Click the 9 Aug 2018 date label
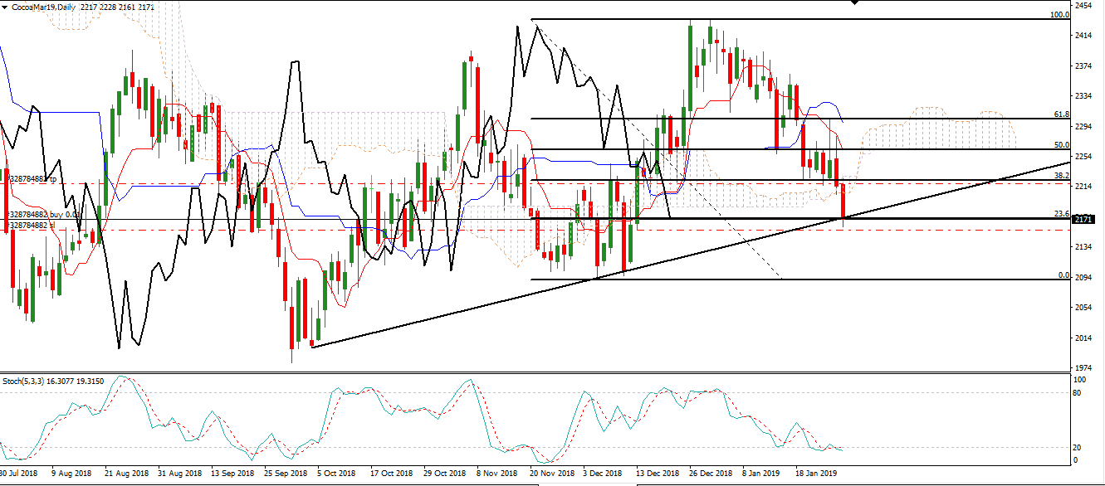This screenshot has width=1105, height=486. point(71,474)
